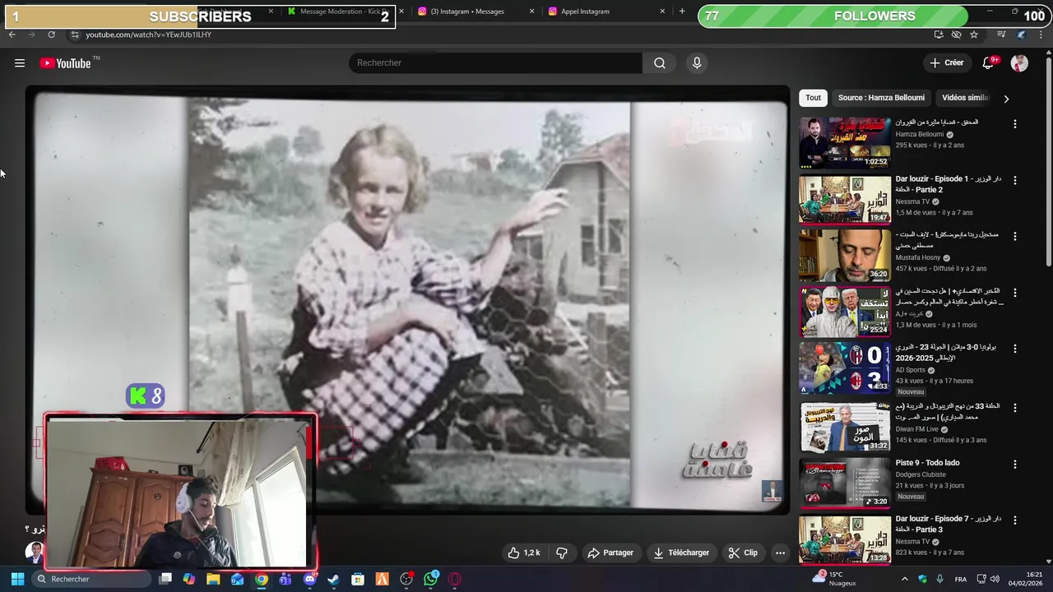Image resolution: width=1053 pixels, height=592 pixels.
Task: Open options for the AJ+ video
Action: point(1014,293)
